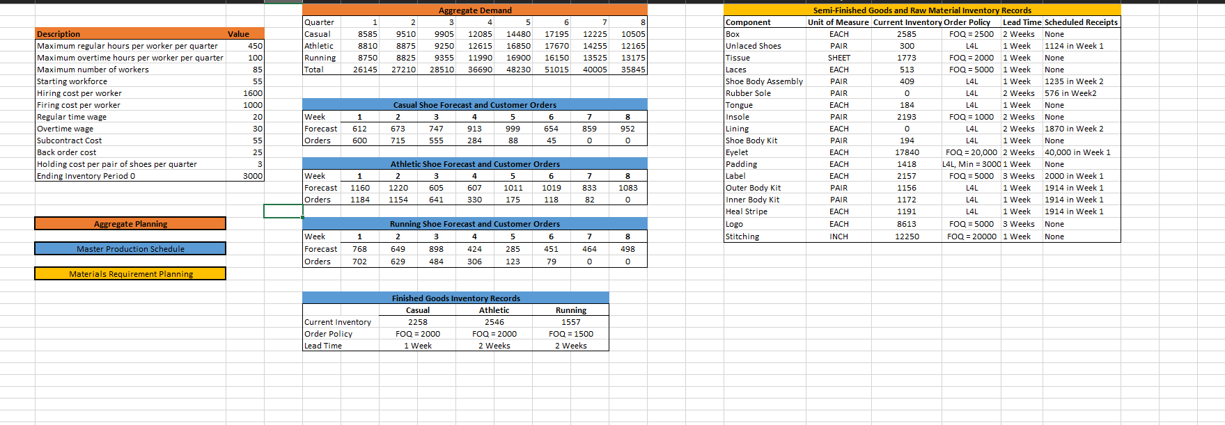Viewport: 1225px width, 425px height.
Task: Select the 'SHEET' unit of measure cell
Action: click(838, 58)
